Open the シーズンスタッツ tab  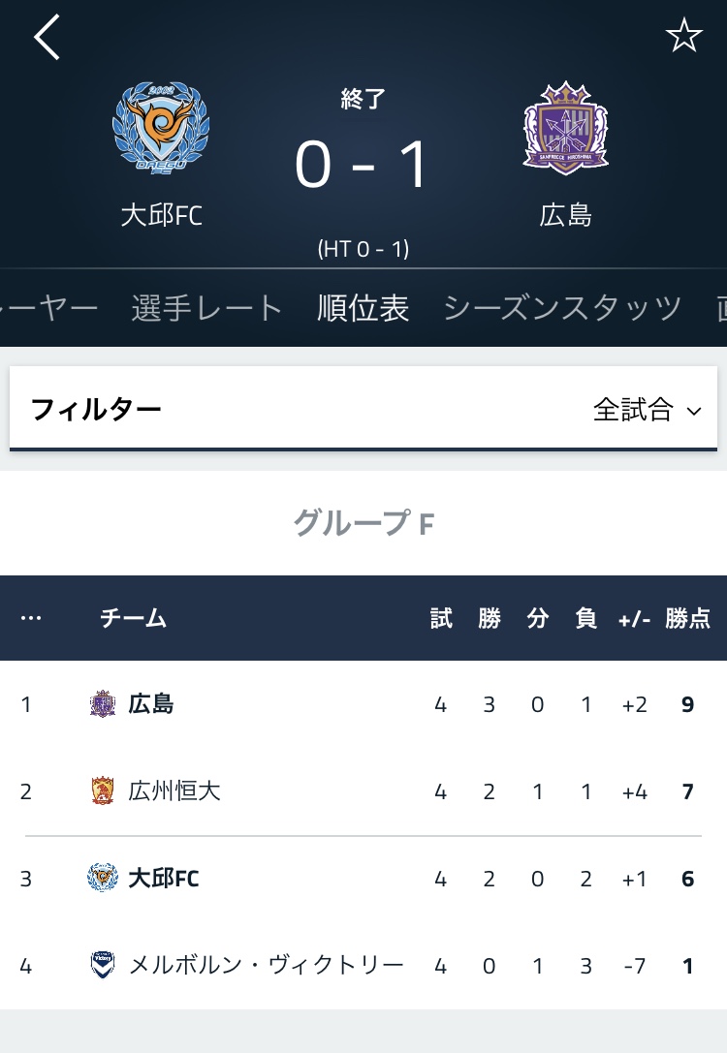click(562, 308)
